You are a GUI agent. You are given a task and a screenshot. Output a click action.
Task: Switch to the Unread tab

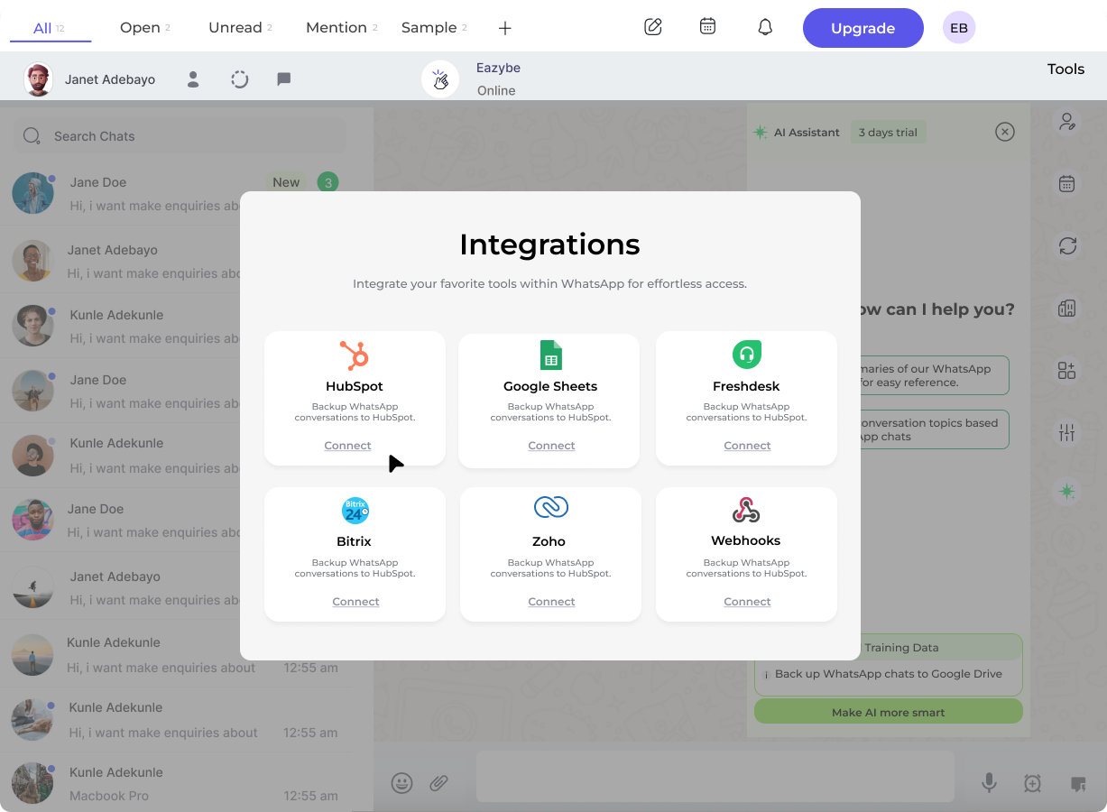click(x=235, y=27)
